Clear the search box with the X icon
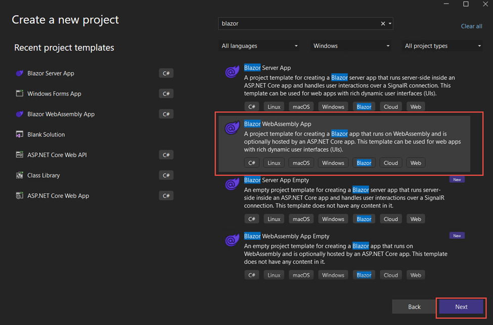 383,24
